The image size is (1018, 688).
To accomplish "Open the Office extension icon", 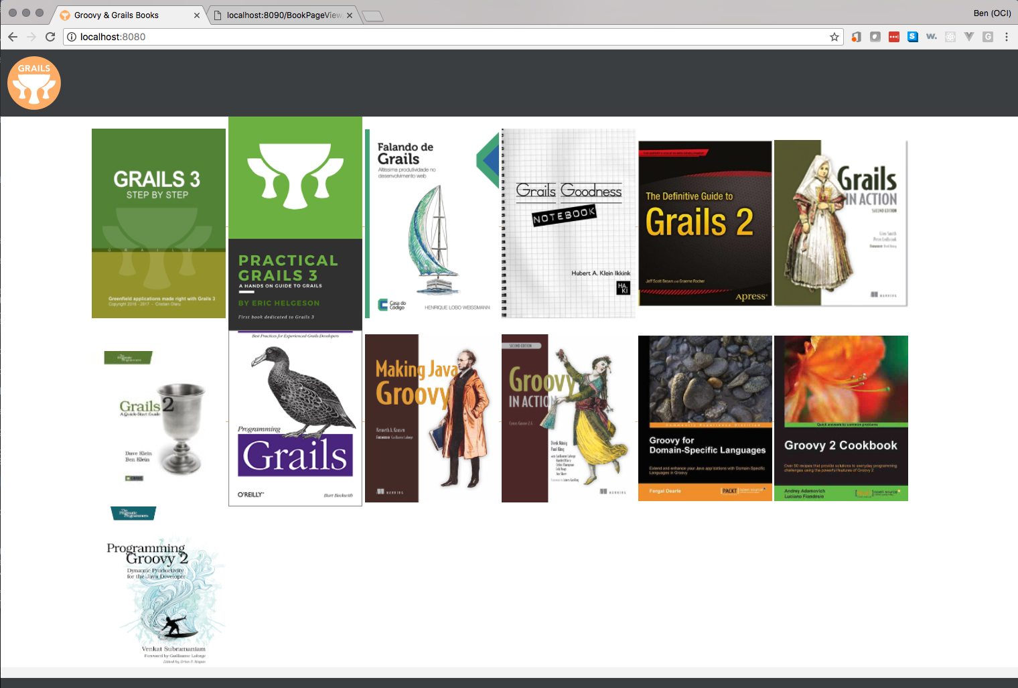I will 856,37.
